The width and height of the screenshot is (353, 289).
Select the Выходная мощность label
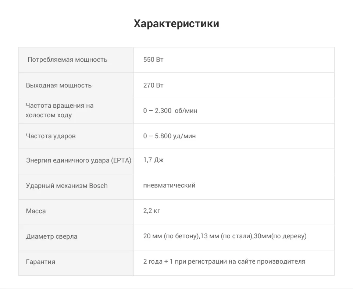click(x=59, y=85)
